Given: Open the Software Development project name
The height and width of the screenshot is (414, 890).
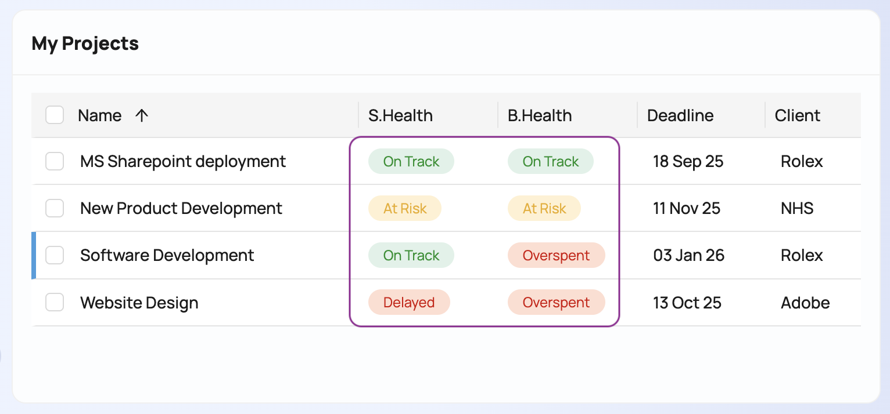Looking at the screenshot, I should point(167,255).
